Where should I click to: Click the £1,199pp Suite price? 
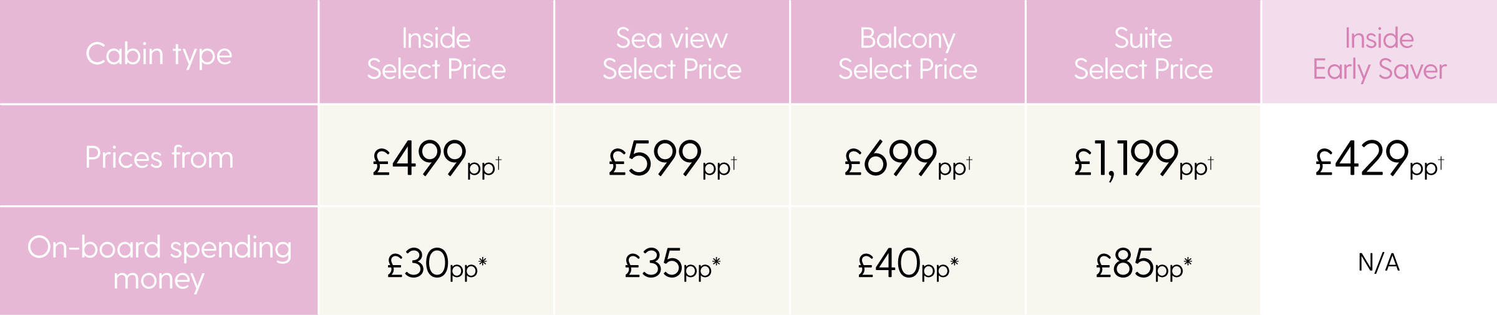coord(1143,159)
